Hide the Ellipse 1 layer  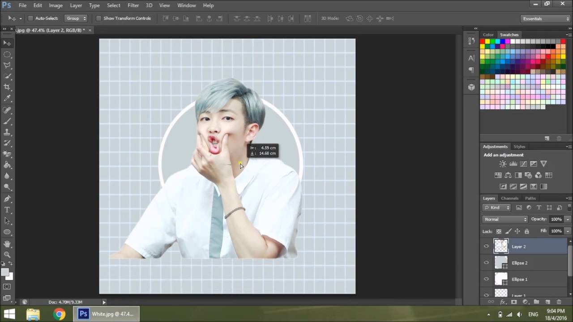click(487, 279)
